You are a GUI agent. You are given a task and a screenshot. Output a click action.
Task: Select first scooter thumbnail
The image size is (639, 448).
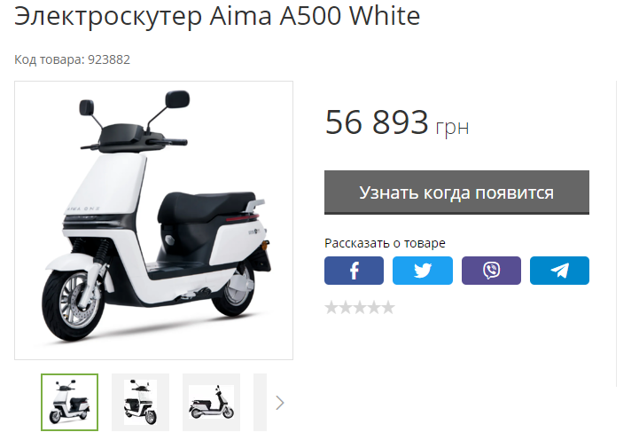coord(70,402)
